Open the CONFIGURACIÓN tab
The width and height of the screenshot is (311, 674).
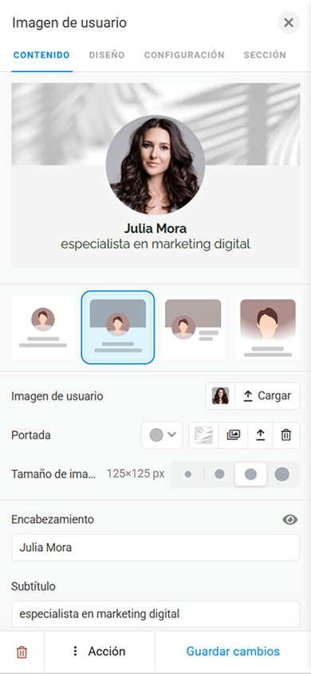pos(184,55)
